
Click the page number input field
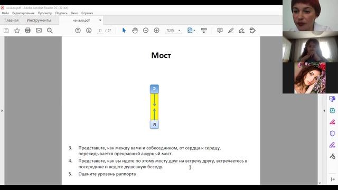click(100, 31)
